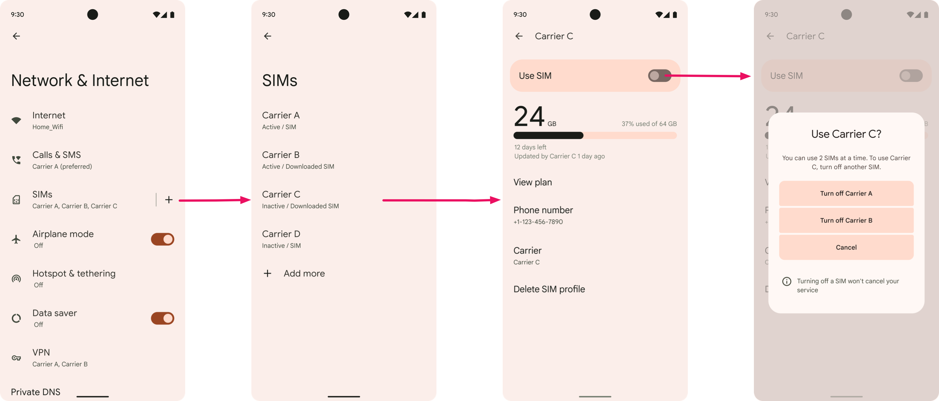
Task: Tap the Data saver icon
Action: pyautogui.click(x=16, y=318)
